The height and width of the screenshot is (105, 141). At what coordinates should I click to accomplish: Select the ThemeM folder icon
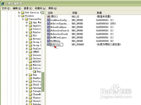point(30,94)
